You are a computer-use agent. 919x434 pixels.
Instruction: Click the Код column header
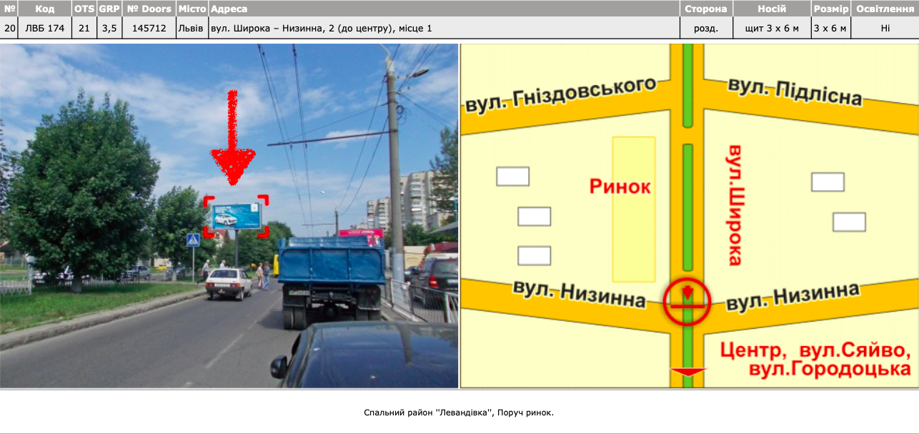click(44, 9)
